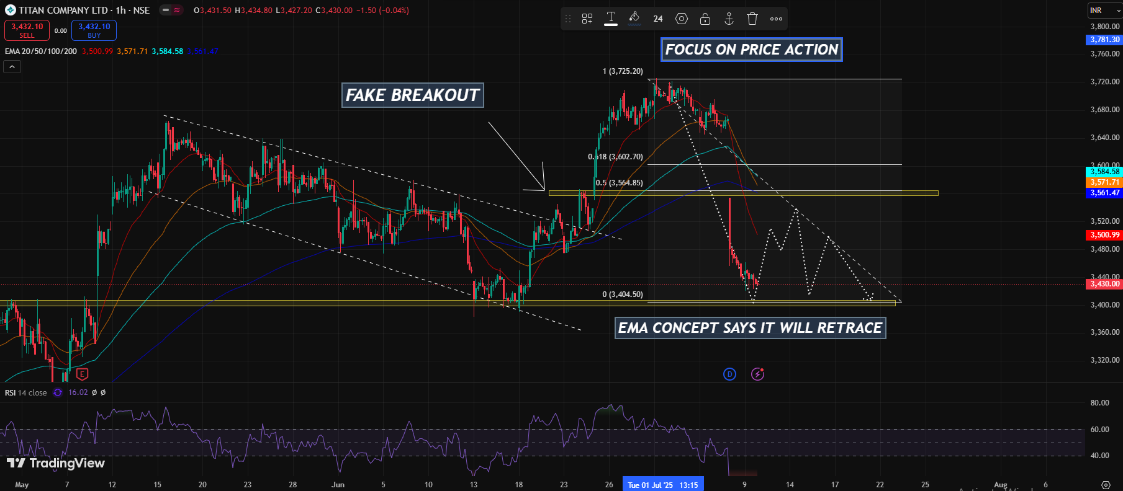Click the drawing toolbar drag handle
Image resolution: width=1123 pixels, height=491 pixels.
point(567,19)
